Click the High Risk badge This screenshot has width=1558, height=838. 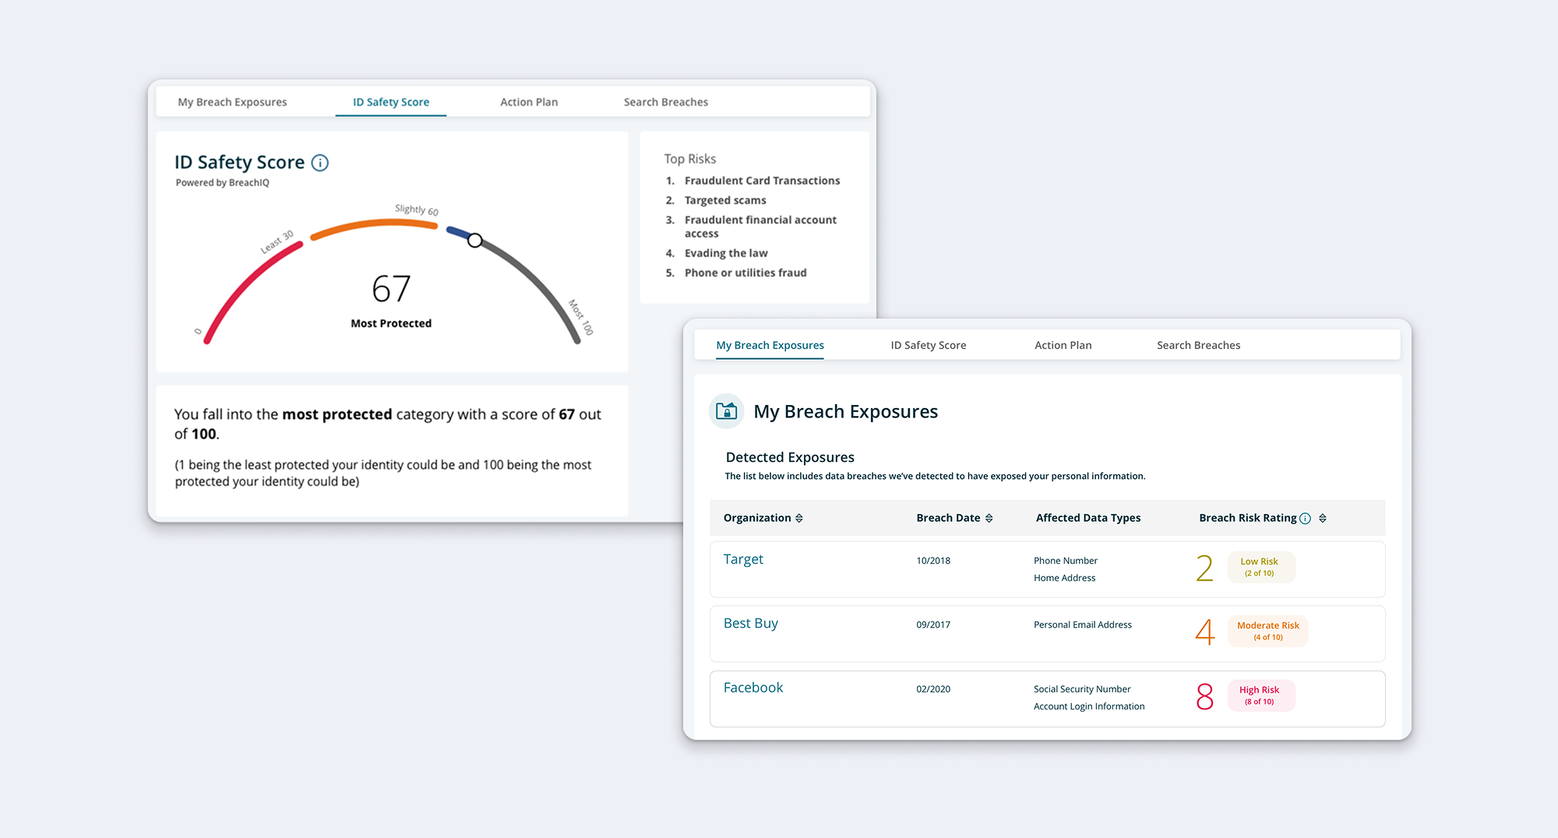(x=1260, y=695)
